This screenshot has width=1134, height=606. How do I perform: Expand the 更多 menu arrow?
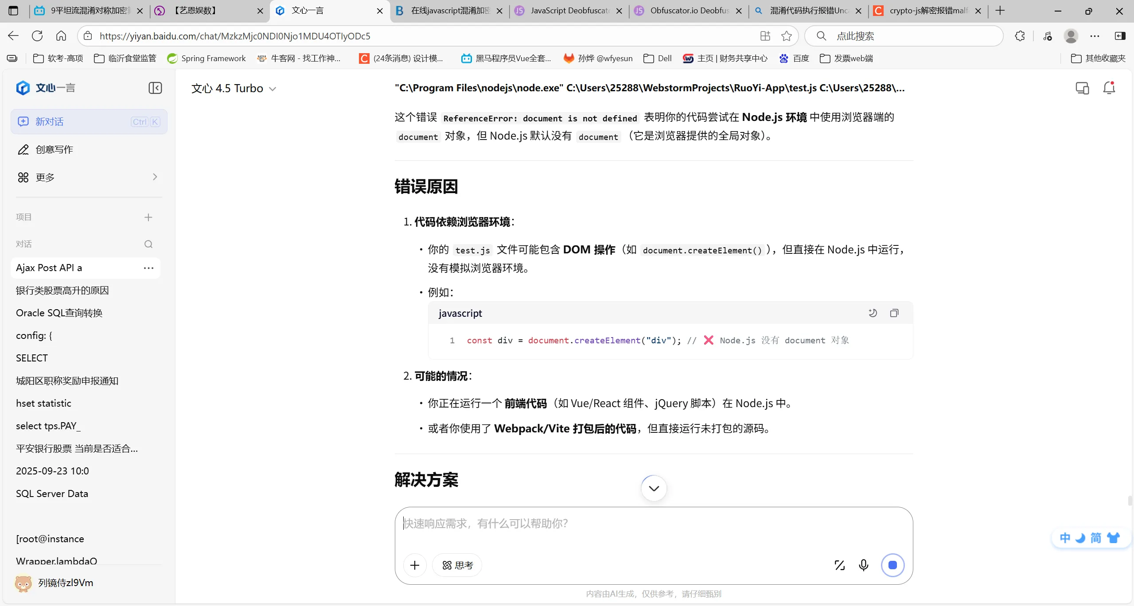coord(155,177)
